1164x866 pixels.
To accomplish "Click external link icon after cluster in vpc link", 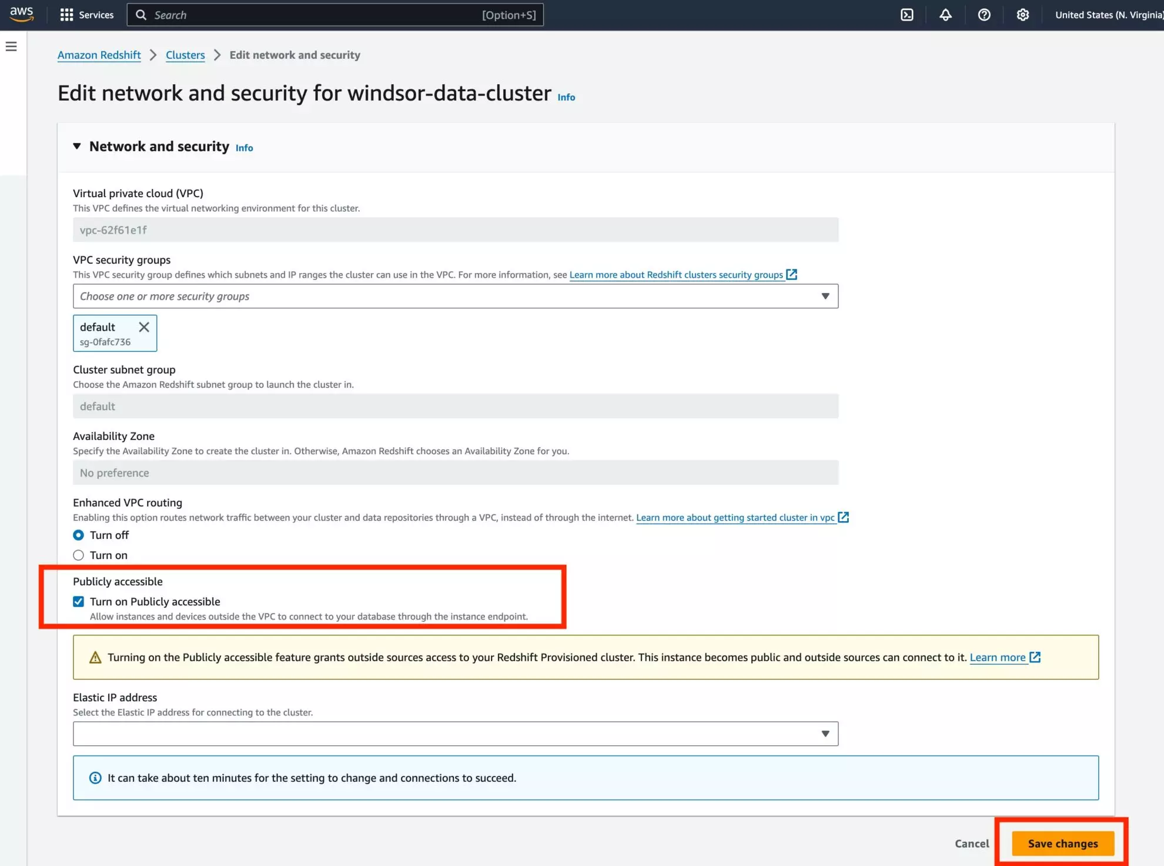I will tap(844, 517).
